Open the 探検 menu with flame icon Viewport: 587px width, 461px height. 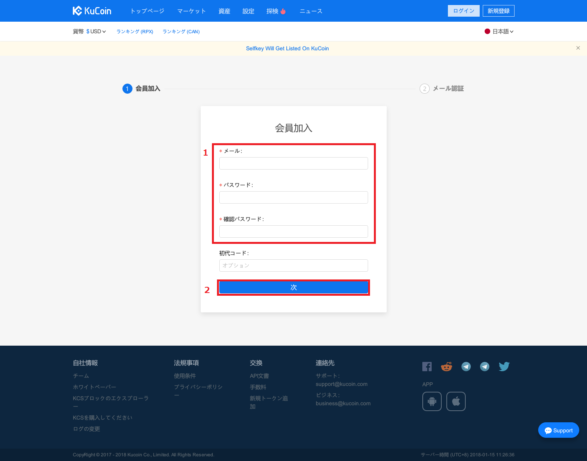[276, 11]
